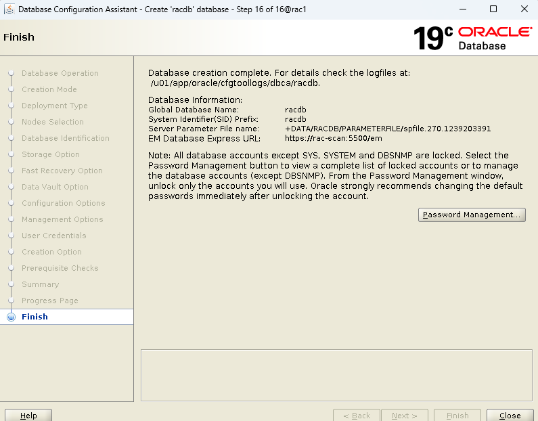Click inside the empty message box at bottom
The image size is (538, 421).
coord(336,375)
